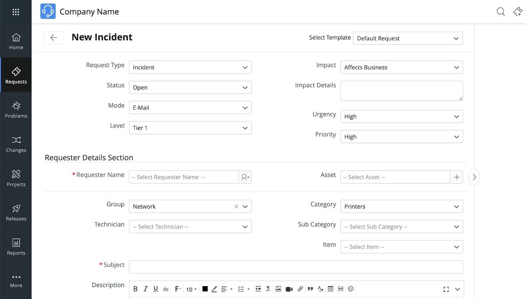Open the search magnifier in the header

click(x=500, y=11)
